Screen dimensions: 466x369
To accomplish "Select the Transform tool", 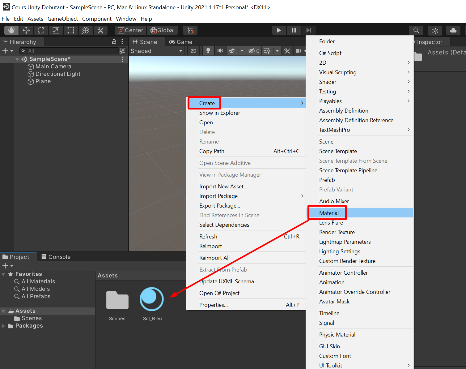I will click(x=86, y=30).
